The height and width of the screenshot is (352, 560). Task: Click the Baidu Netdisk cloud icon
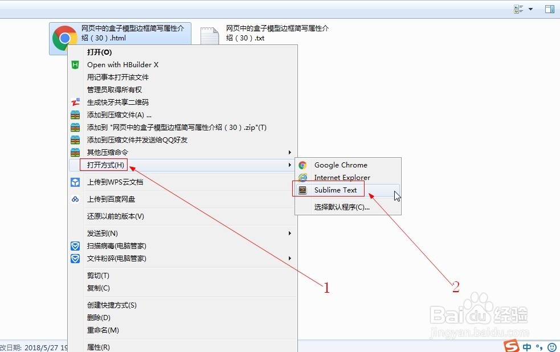click(x=75, y=199)
